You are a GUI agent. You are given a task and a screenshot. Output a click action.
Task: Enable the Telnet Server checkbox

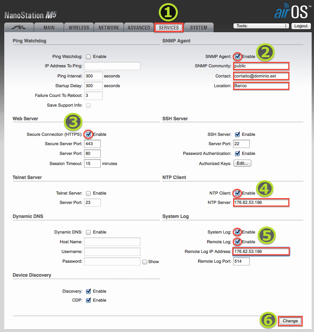[x=88, y=193]
